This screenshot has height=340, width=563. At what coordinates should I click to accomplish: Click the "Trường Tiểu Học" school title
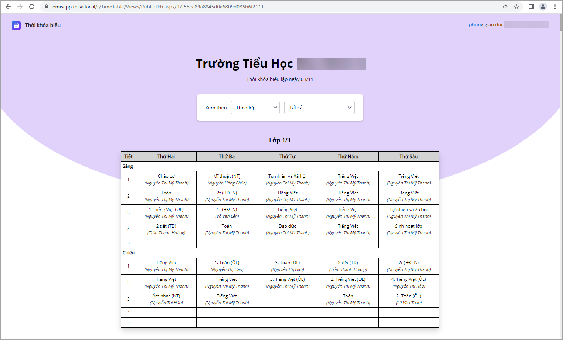(x=244, y=64)
